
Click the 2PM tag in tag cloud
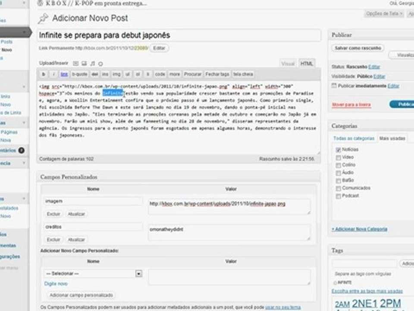click(x=390, y=303)
